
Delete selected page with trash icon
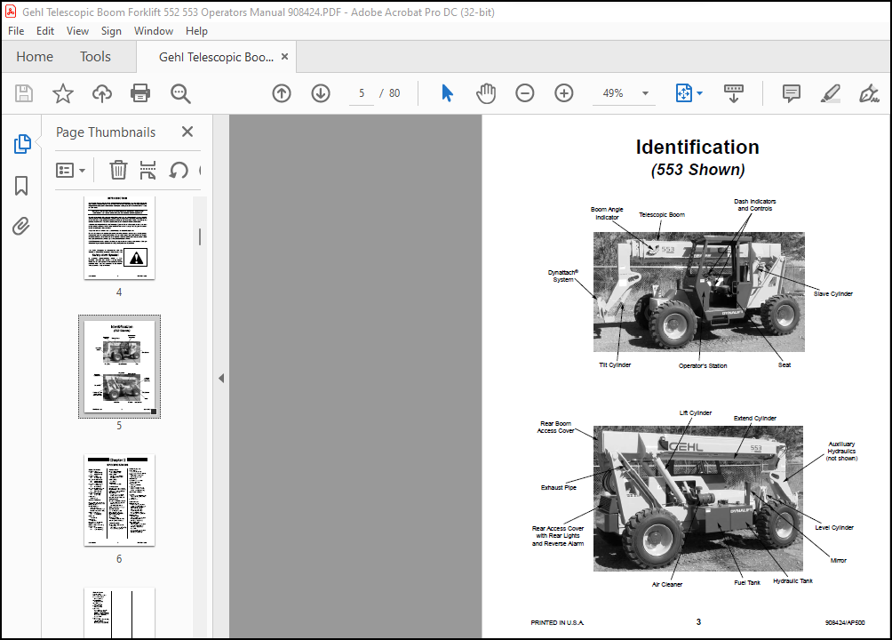coord(118,170)
